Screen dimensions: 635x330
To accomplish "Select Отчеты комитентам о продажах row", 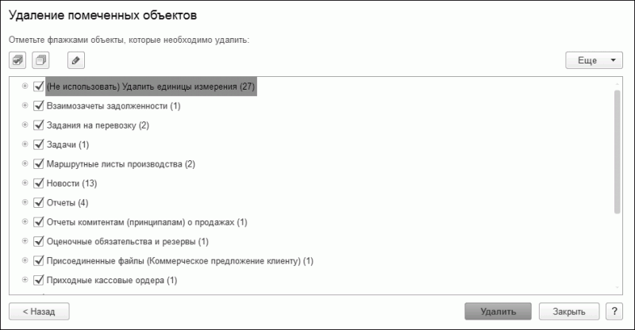I will [x=147, y=222].
